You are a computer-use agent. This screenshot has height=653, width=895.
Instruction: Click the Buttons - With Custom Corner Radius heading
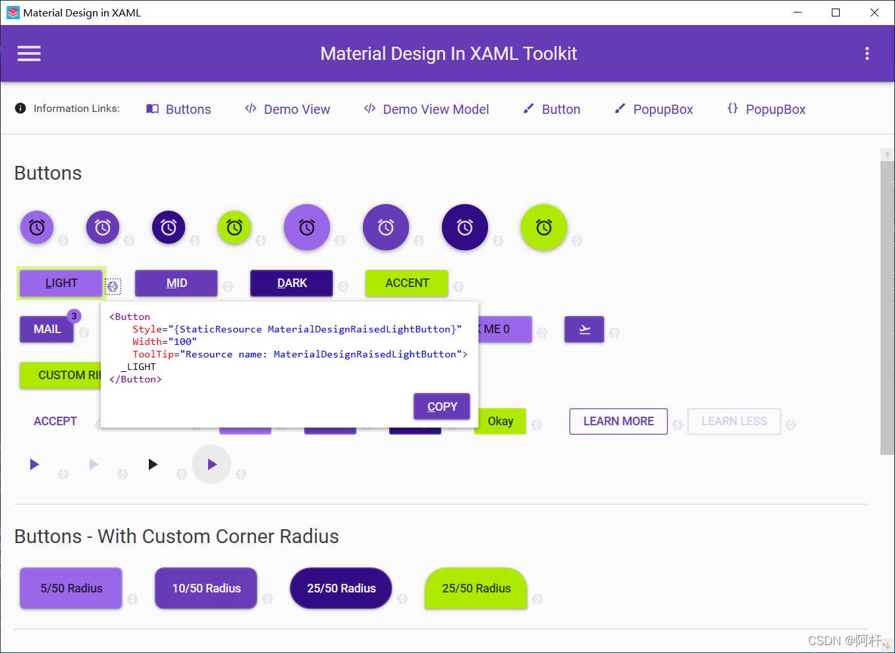pyautogui.click(x=176, y=536)
